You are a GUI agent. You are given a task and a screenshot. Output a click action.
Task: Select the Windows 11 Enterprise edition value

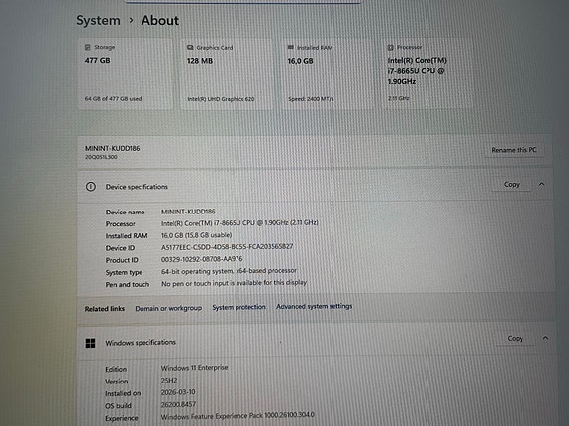pos(195,368)
